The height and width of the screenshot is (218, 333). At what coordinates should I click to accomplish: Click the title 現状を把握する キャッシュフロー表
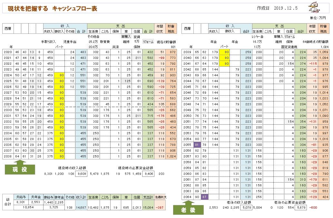(x=53, y=9)
